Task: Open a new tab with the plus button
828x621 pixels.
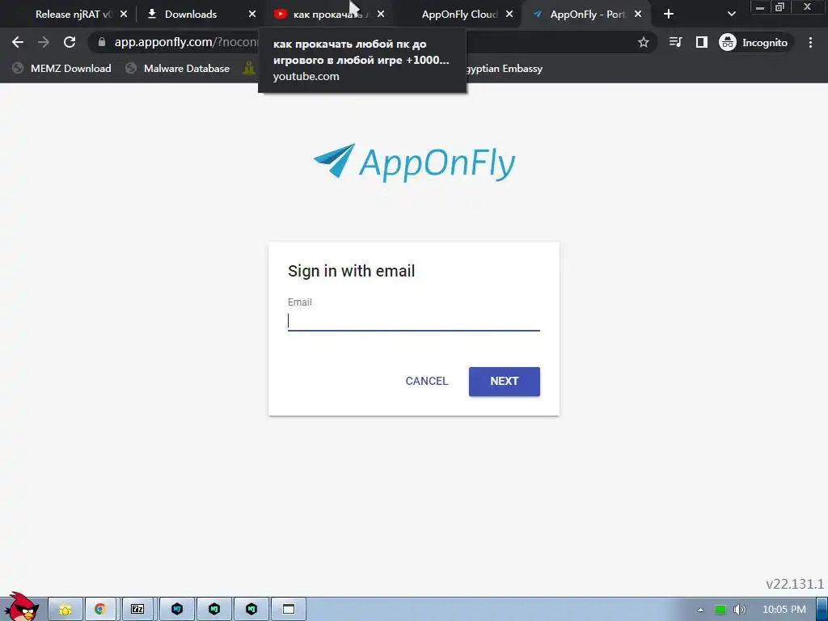Action: tap(669, 15)
